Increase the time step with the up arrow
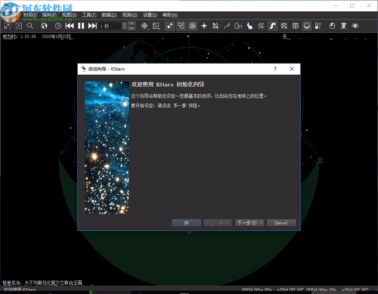Image resolution: width=378 pixels, height=294 pixels. (x=132, y=24)
